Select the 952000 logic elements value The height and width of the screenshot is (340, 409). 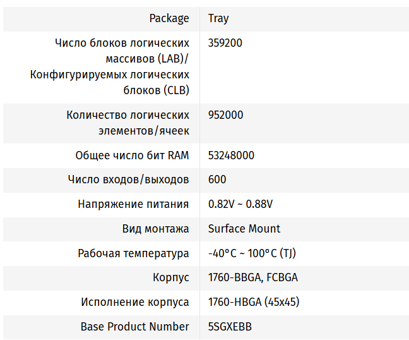(x=225, y=115)
